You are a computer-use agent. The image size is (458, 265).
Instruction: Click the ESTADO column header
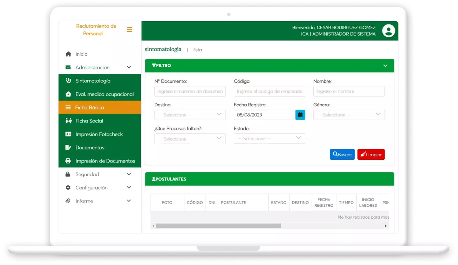[279, 203]
